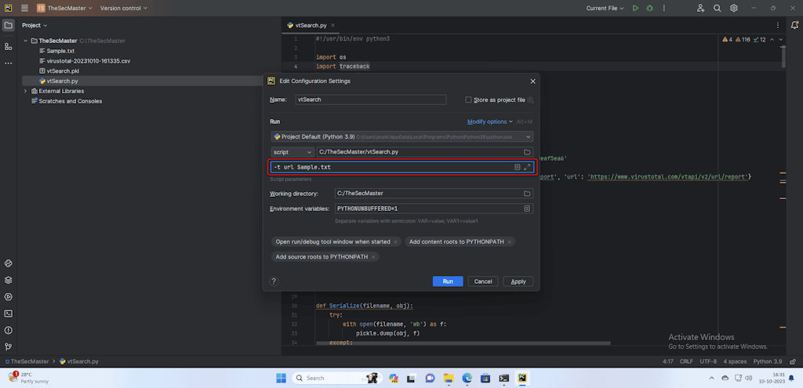Viewport: 803px width, 388px height.
Task: Open the Git version control tool window icon
Action: point(8,346)
